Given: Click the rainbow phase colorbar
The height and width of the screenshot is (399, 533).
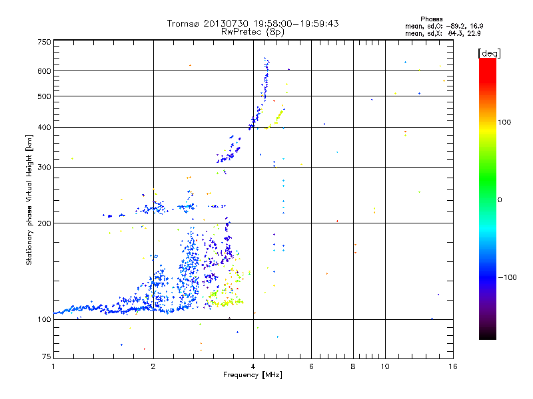Looking at the screenshot, I should pyautogui.click(x=488, y=199).
